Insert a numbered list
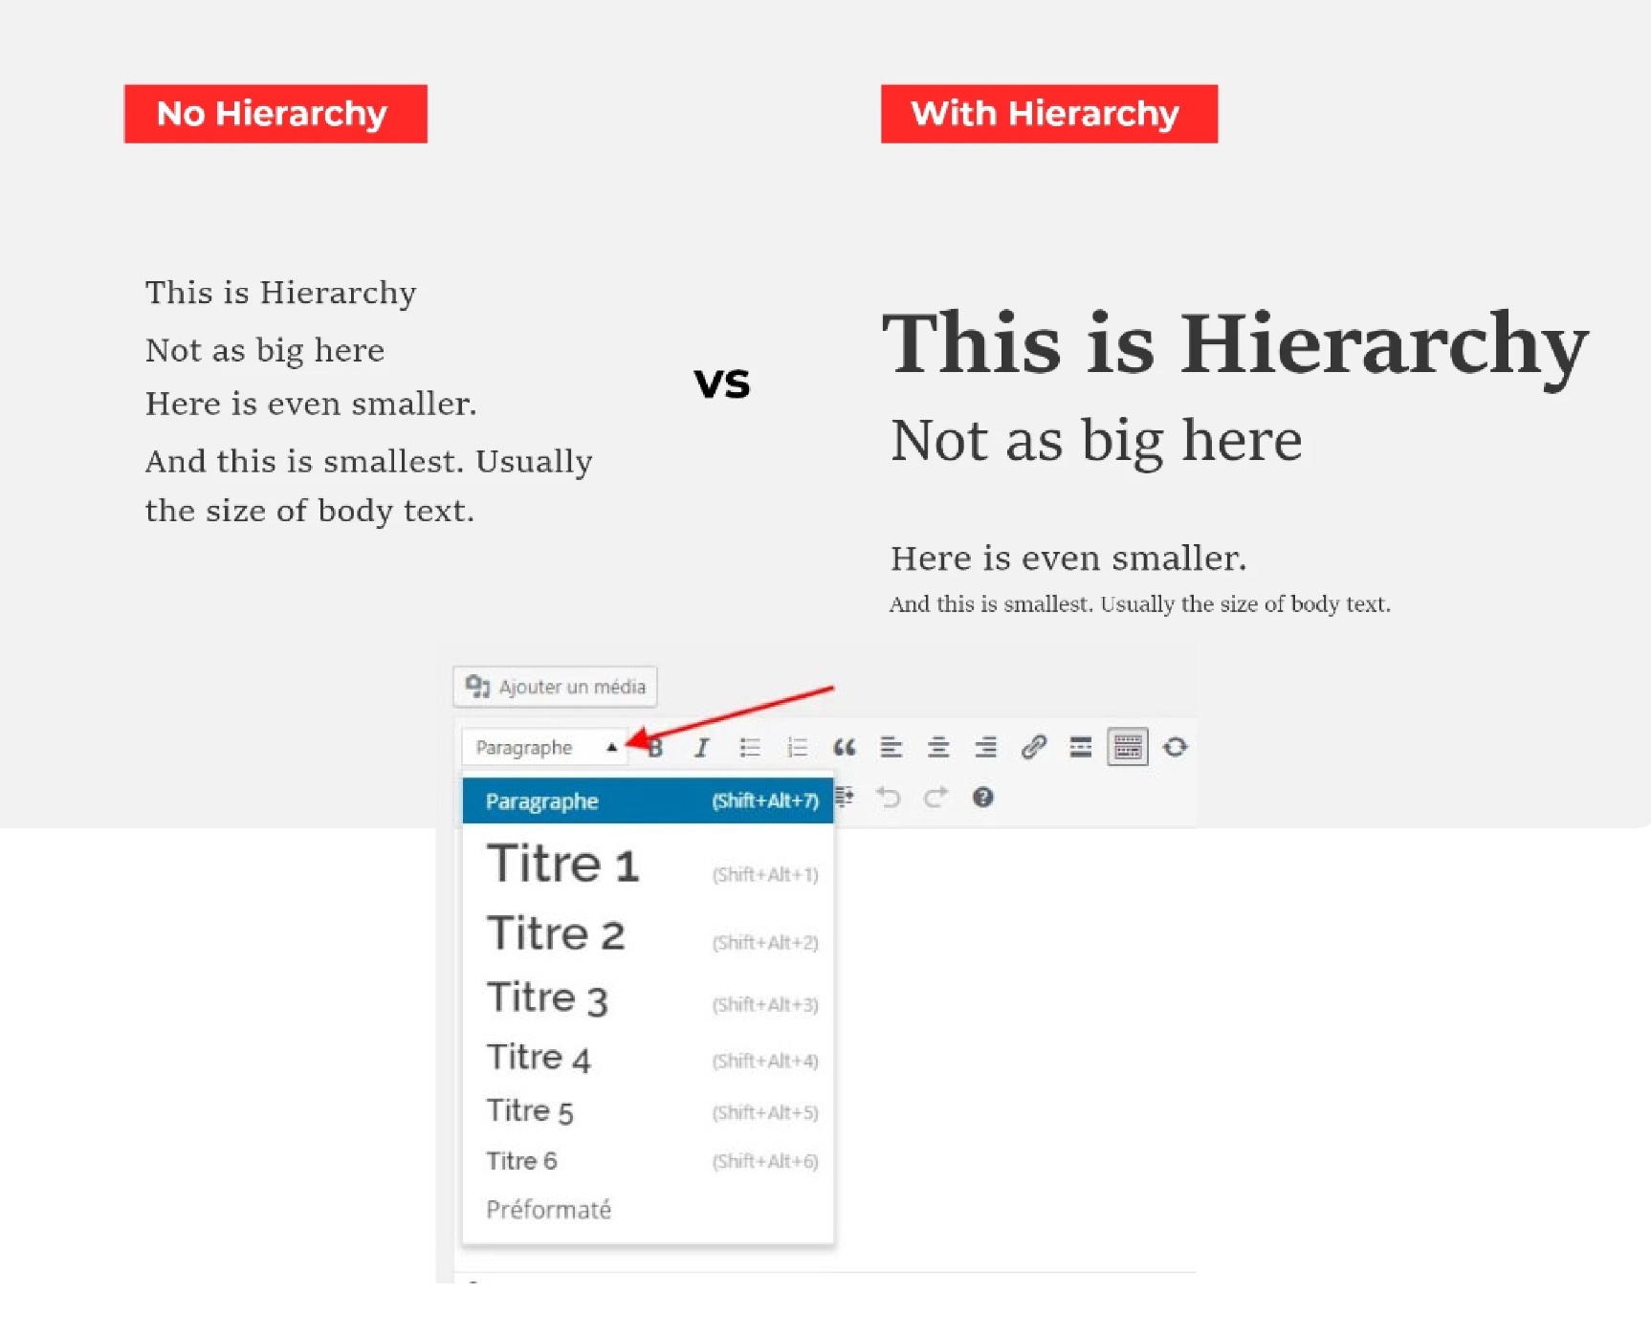Viewport: 1651px width, 1337px height. 797,747
